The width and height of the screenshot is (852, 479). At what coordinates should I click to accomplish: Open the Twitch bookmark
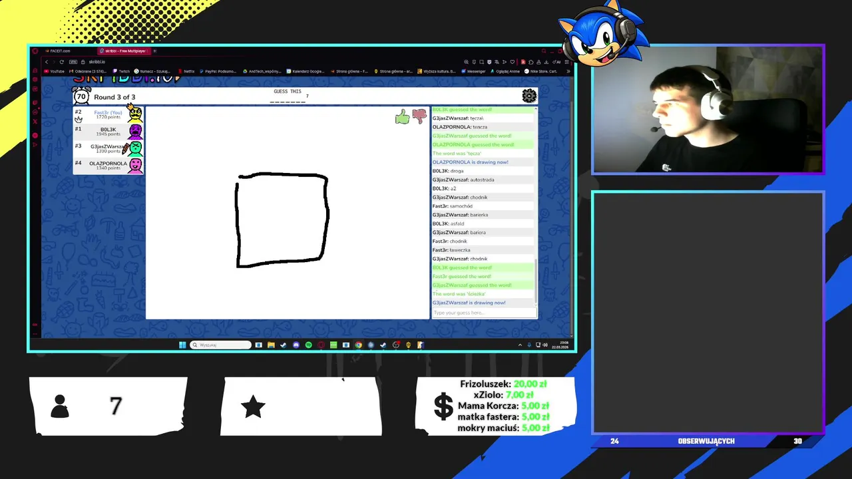click(x=121, y=71)
